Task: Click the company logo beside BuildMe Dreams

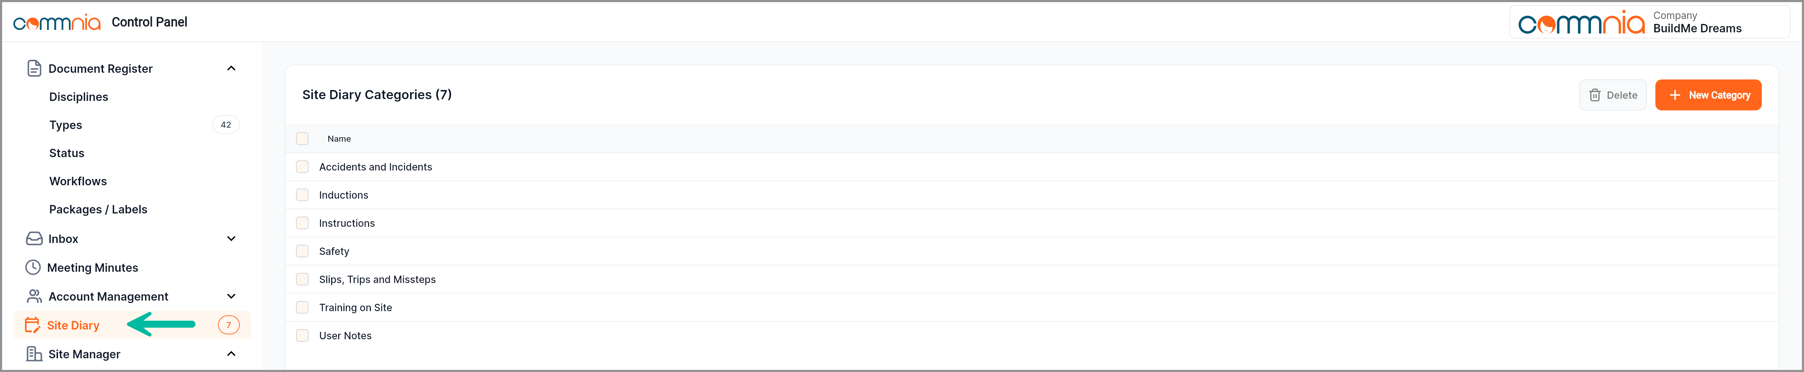Action: pos(1580,23)
